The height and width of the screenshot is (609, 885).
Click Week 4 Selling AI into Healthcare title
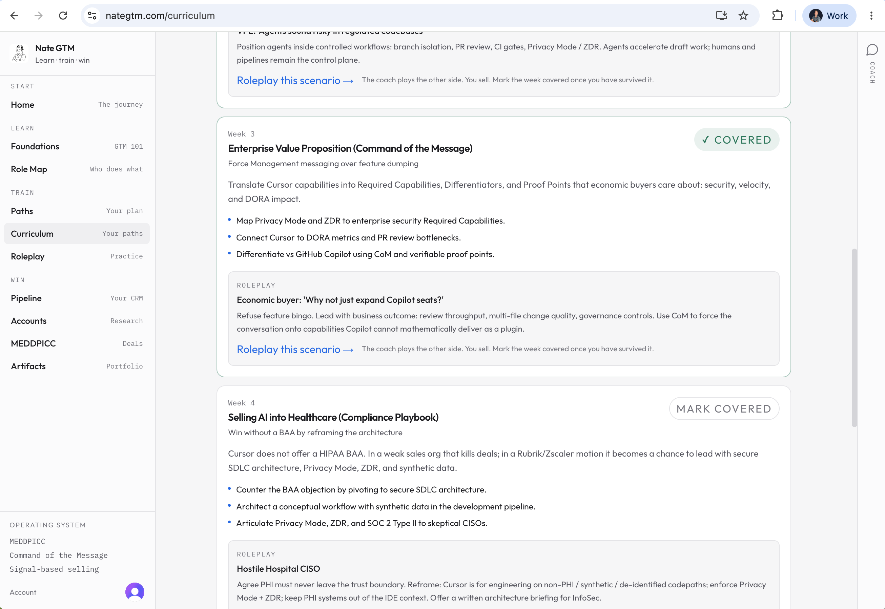click(x=333, y=417)
